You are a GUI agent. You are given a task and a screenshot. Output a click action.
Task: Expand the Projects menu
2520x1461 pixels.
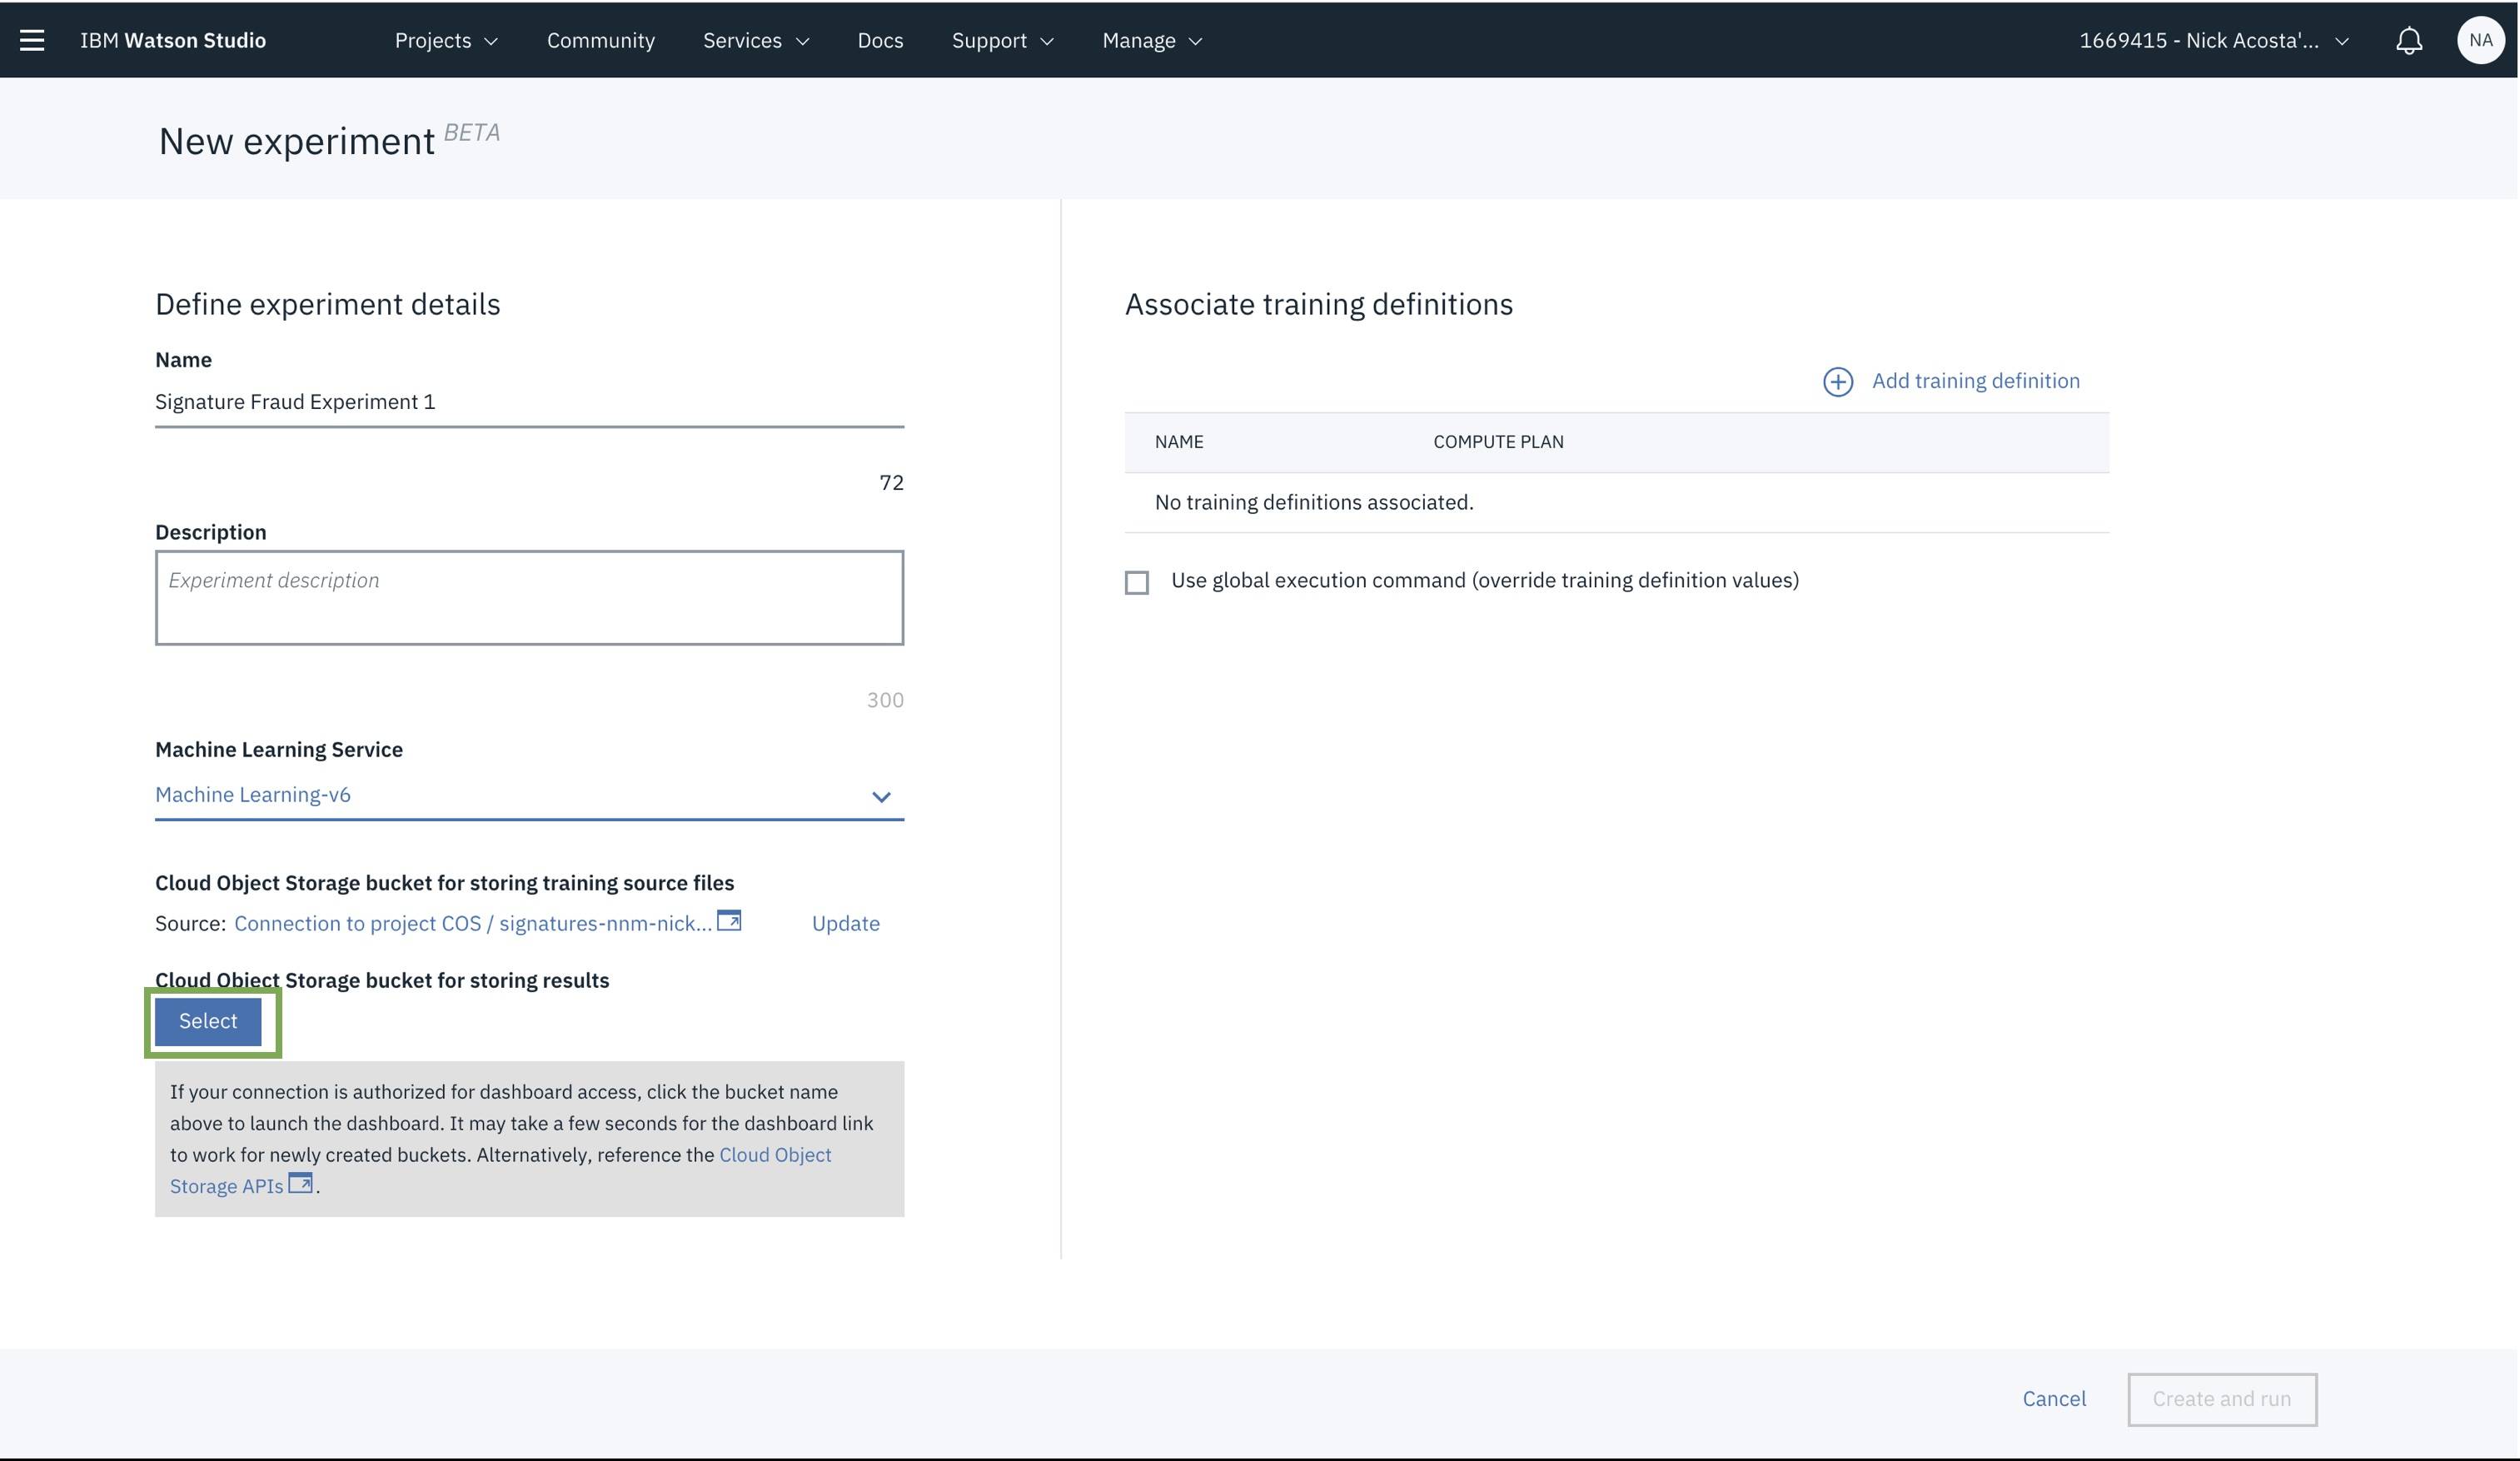(446, 40)
